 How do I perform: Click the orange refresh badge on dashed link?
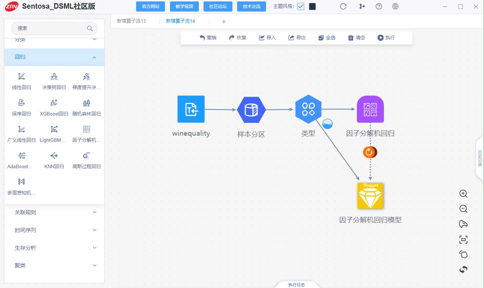[370, 152]
